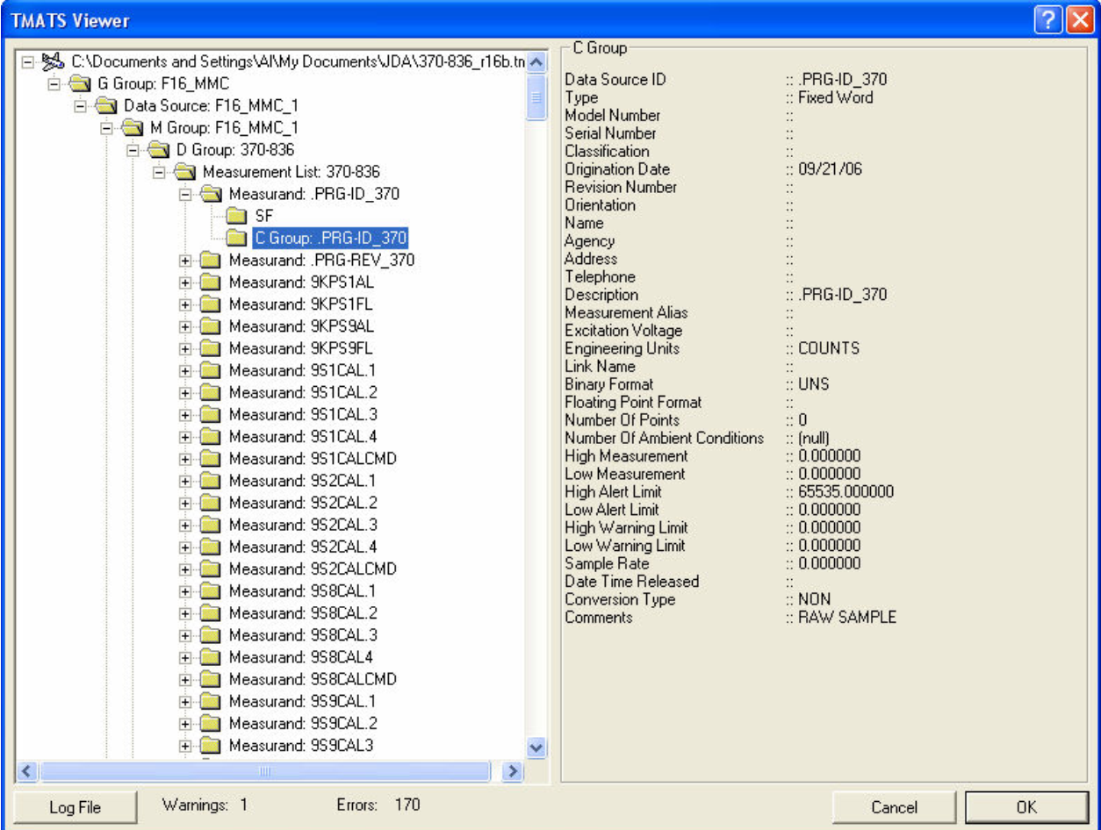1101x830 pixels.
Task: Click the folder icon of M Group: F16_MMC_1
Action: [133, 128]
